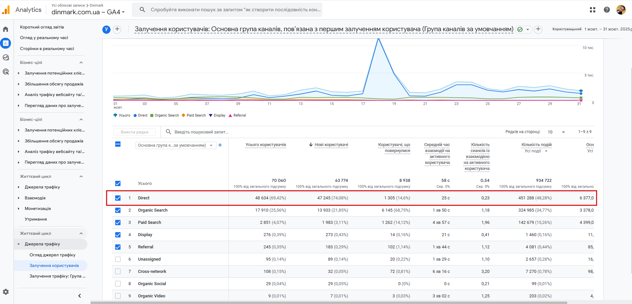
Task: Click the sort arrow on Нові користувачі
Action: (x=311, y=145)
